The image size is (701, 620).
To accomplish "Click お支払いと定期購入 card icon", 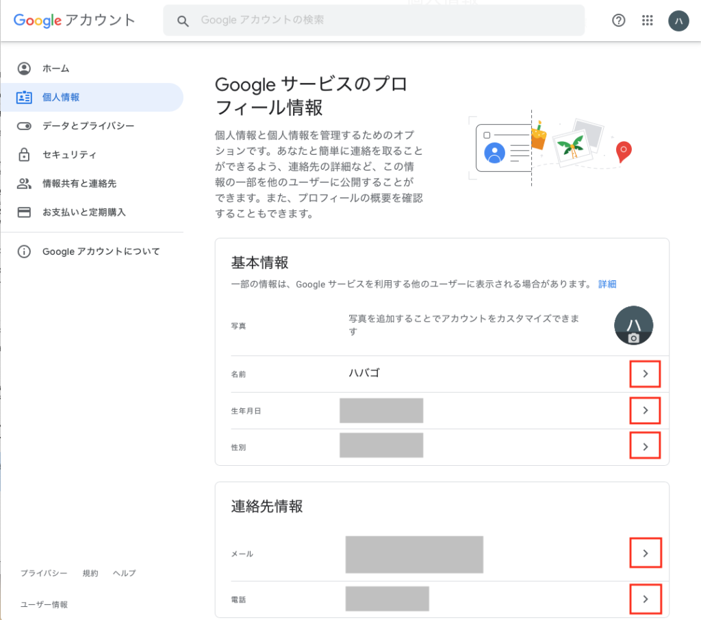I will (x=24, y=212).
